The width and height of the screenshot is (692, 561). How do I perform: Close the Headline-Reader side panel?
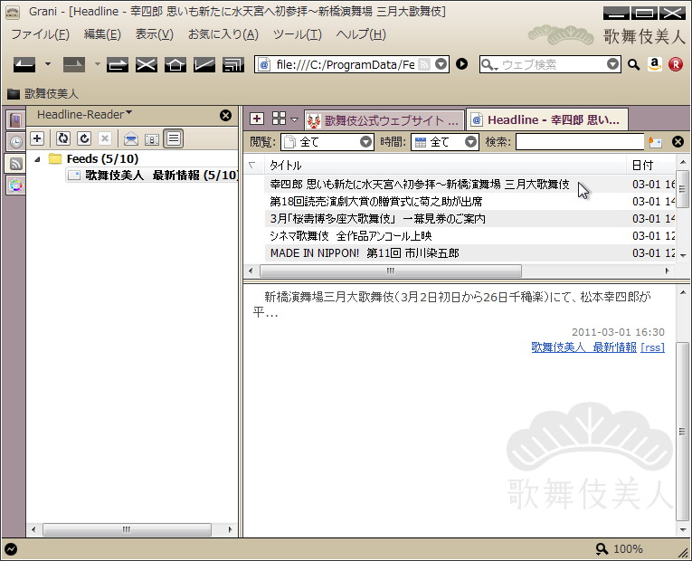pos(225,115)
